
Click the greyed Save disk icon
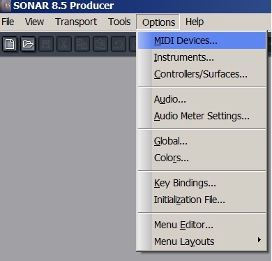[46, 44]
